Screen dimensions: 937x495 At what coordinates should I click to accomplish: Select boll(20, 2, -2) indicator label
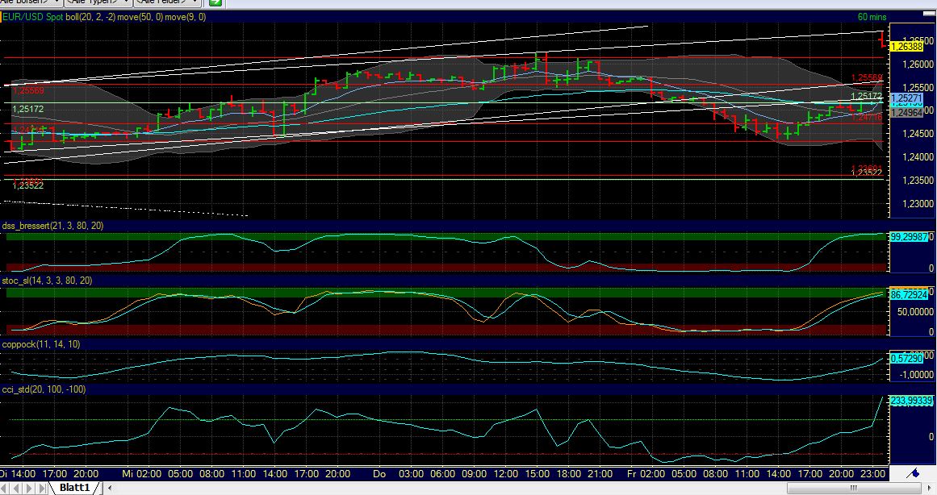(x=90, y=17)
